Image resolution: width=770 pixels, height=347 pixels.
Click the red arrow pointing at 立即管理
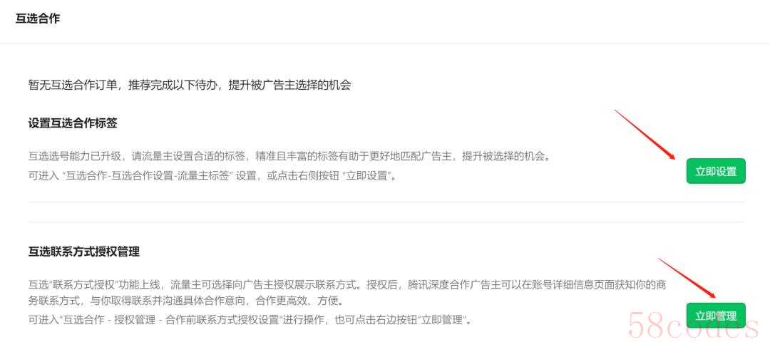click(687, 279)
